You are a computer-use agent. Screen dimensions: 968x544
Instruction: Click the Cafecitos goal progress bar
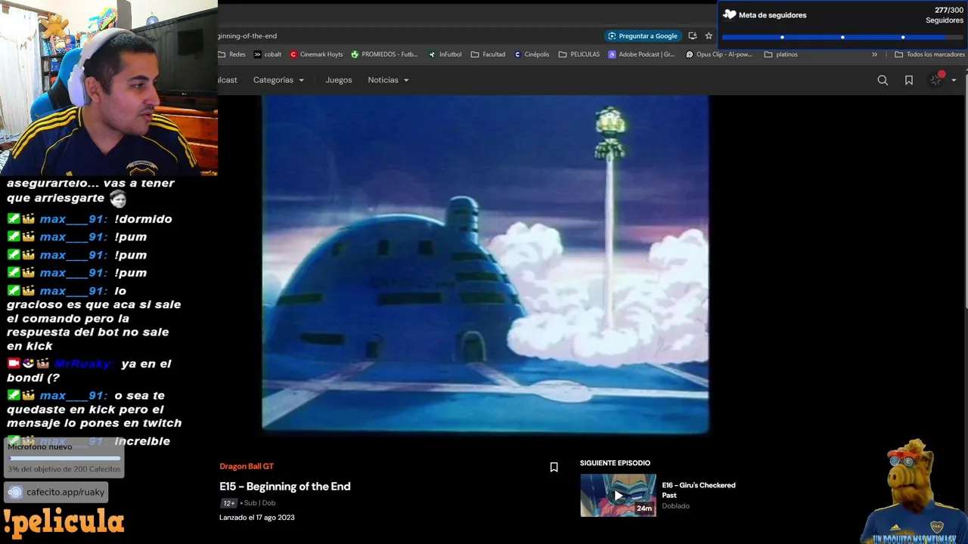coord(64,458)
